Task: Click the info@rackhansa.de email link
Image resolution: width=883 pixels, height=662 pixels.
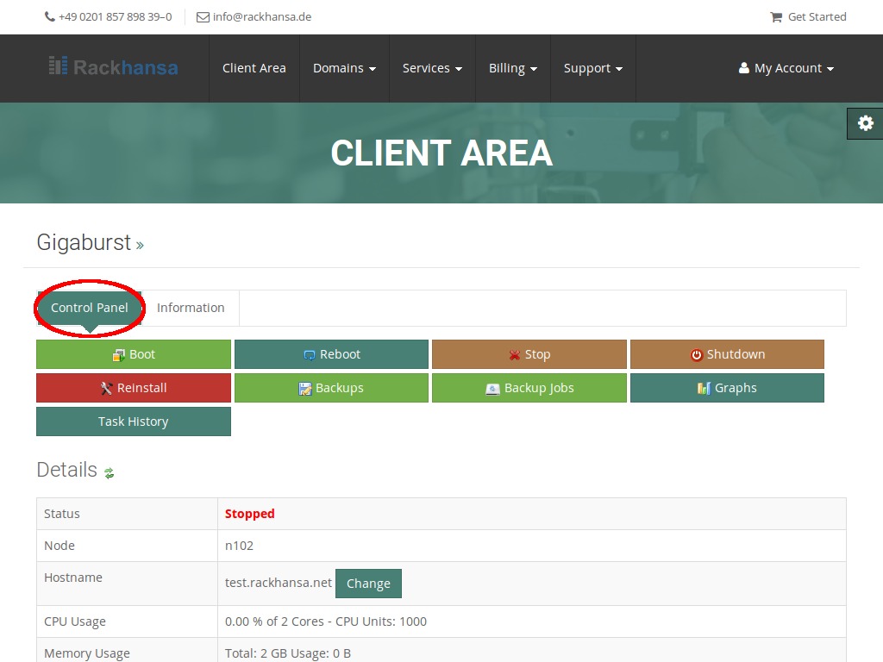Action: tap(262, 17)
